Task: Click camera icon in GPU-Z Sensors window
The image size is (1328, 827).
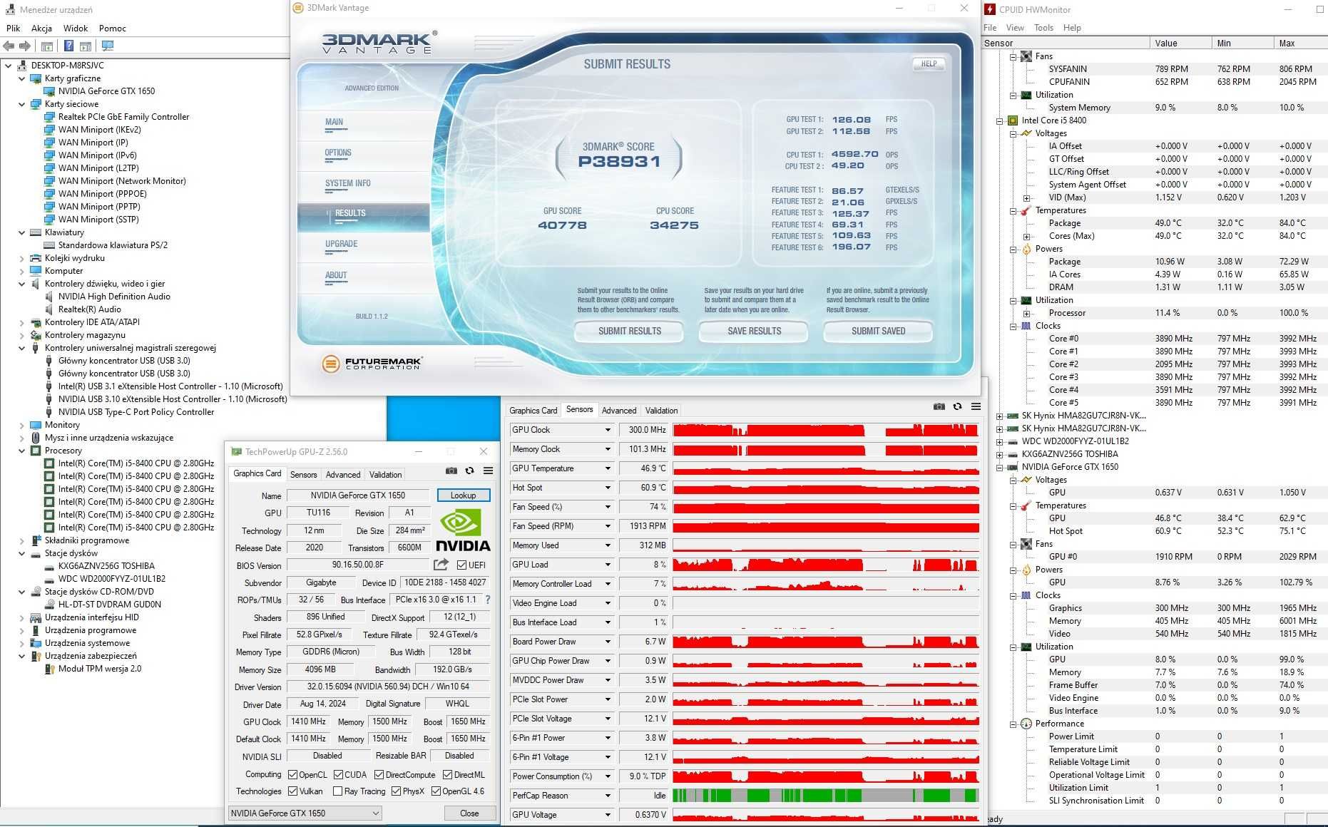Action: (x=939, y=406)
